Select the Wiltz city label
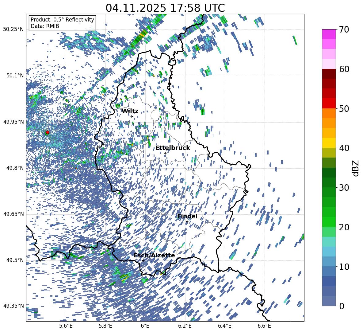 pyautogui.click(x=130, y=111)
